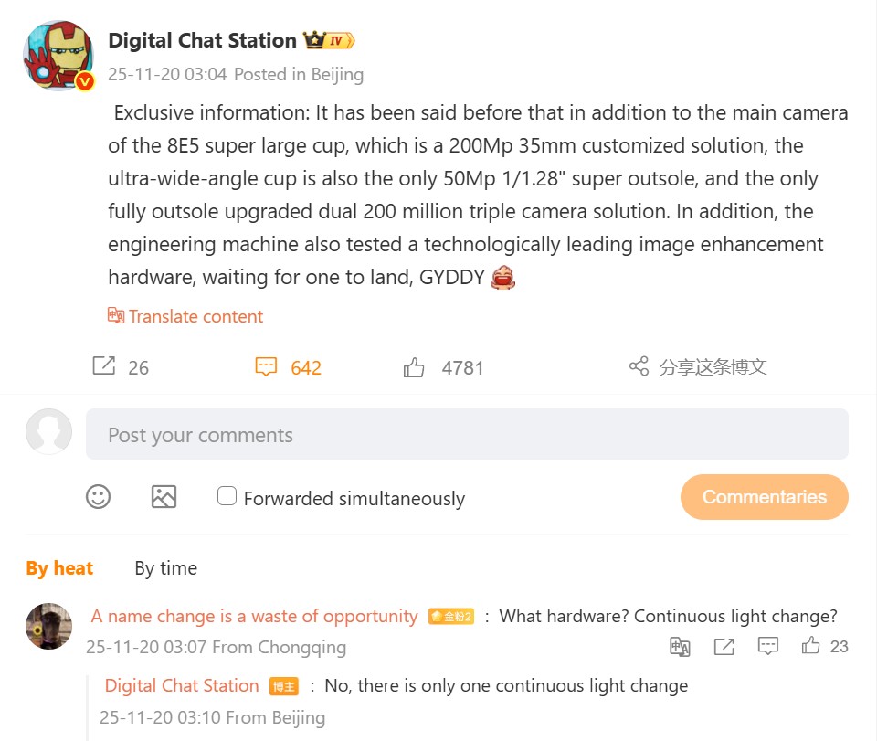Reply to the Chongqing comment via bubble icon
Screen dimensions: 877x741
point(768,647)
